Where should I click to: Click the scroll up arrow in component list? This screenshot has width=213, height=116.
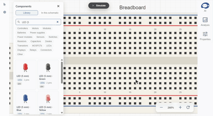point(62,60)
